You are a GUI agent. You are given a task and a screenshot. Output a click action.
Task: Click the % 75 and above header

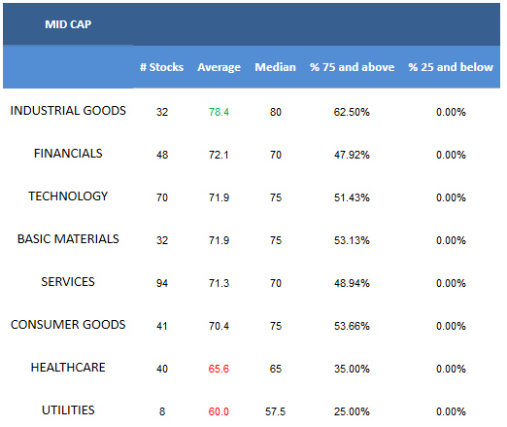click(x=352, y=67)
